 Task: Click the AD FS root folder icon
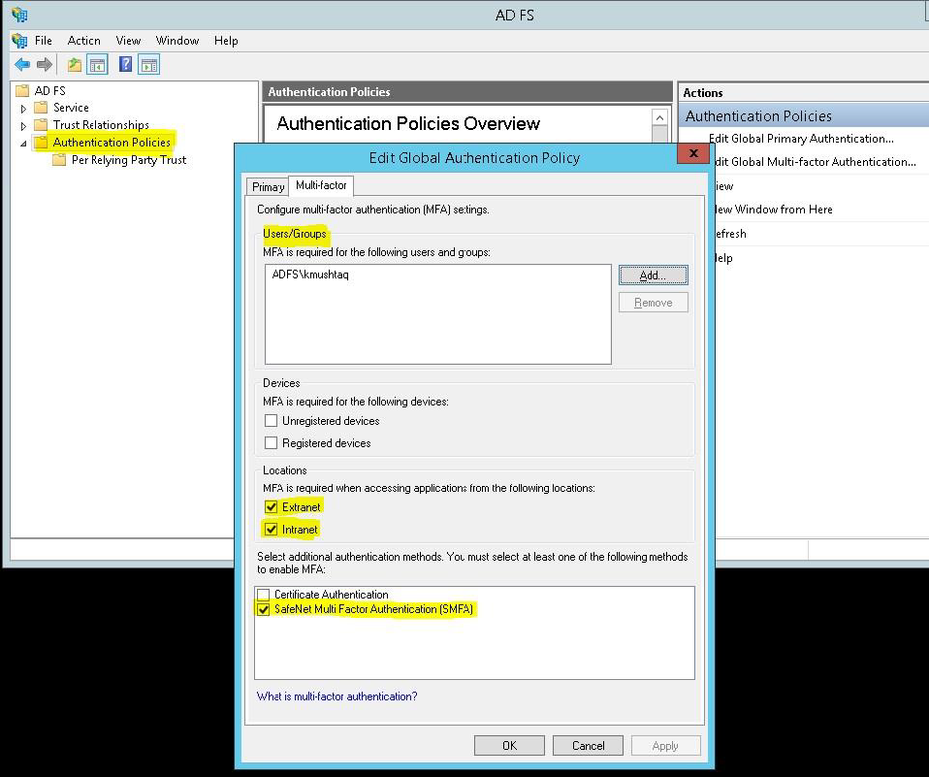point(23,90)
